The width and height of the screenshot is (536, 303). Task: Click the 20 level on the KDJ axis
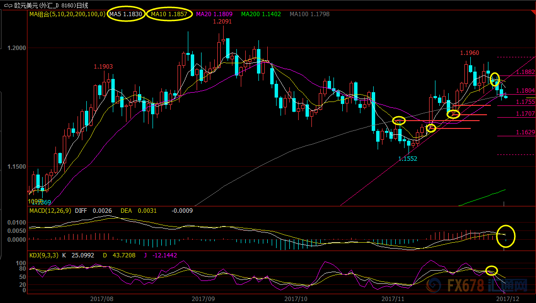pyautogui.click(x=22, y=284)
